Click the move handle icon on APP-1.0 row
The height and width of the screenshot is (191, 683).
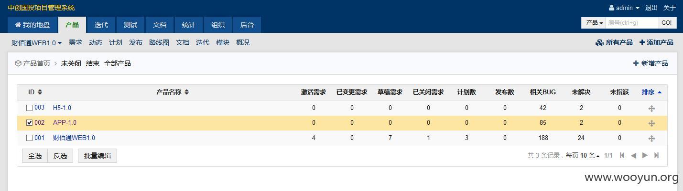(651, 123)
